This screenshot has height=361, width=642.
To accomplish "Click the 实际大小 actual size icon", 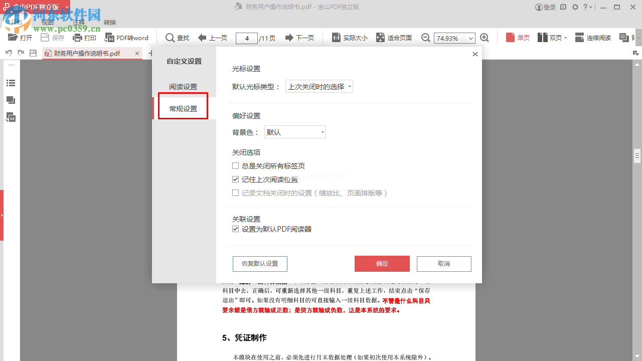I will pos(350,38).
